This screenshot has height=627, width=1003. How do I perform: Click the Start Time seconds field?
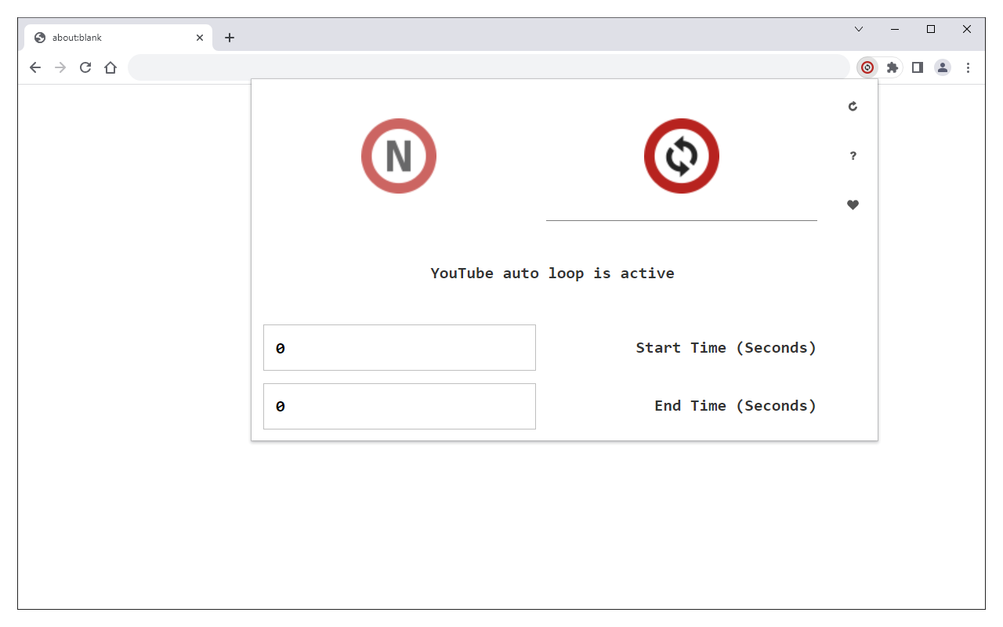click(399, 347)
